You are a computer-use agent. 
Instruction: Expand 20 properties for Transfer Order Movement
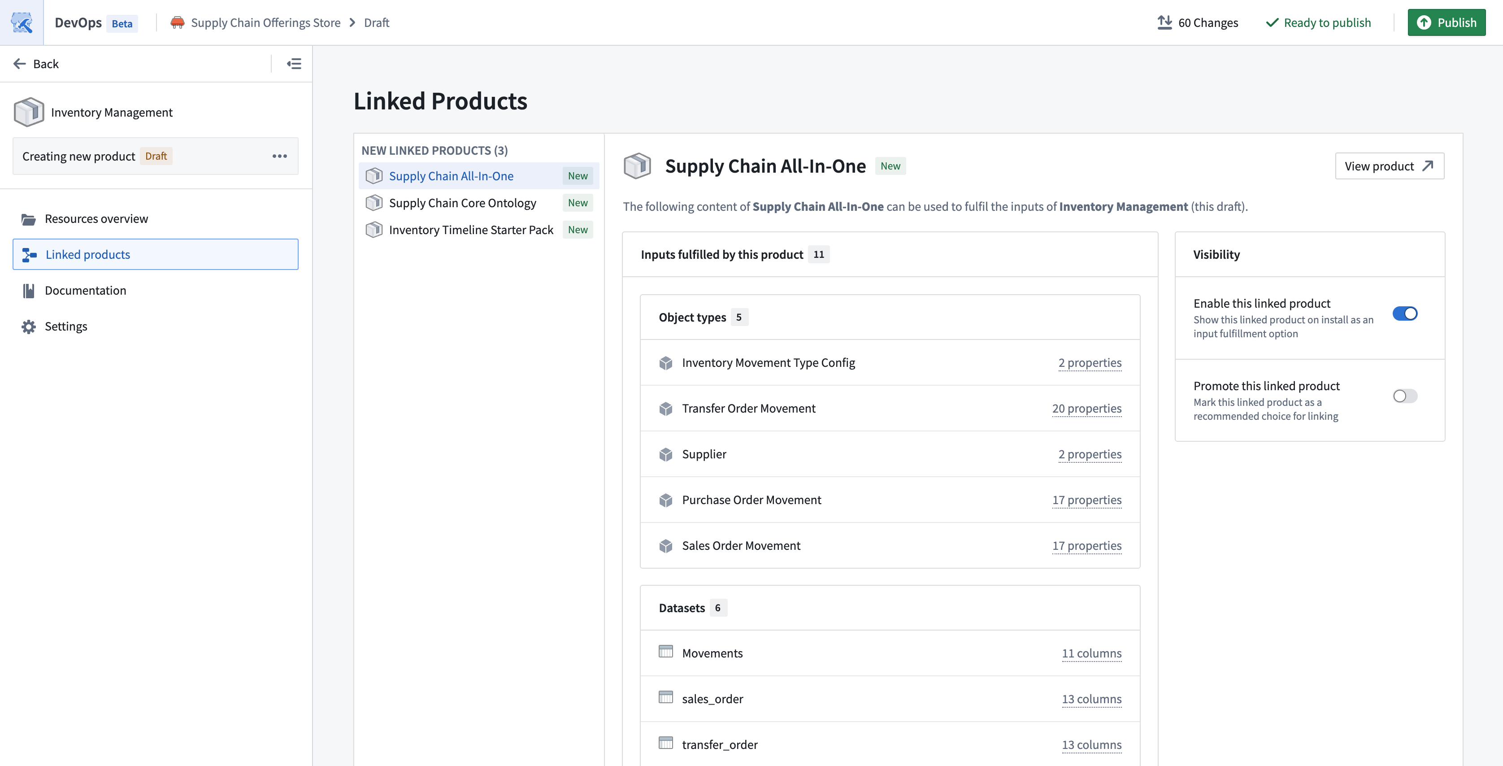tap(1086, 409)
